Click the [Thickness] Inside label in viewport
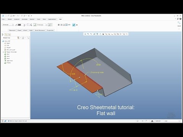The height and width of the screenshot is (137, 183). pos(97,72)
